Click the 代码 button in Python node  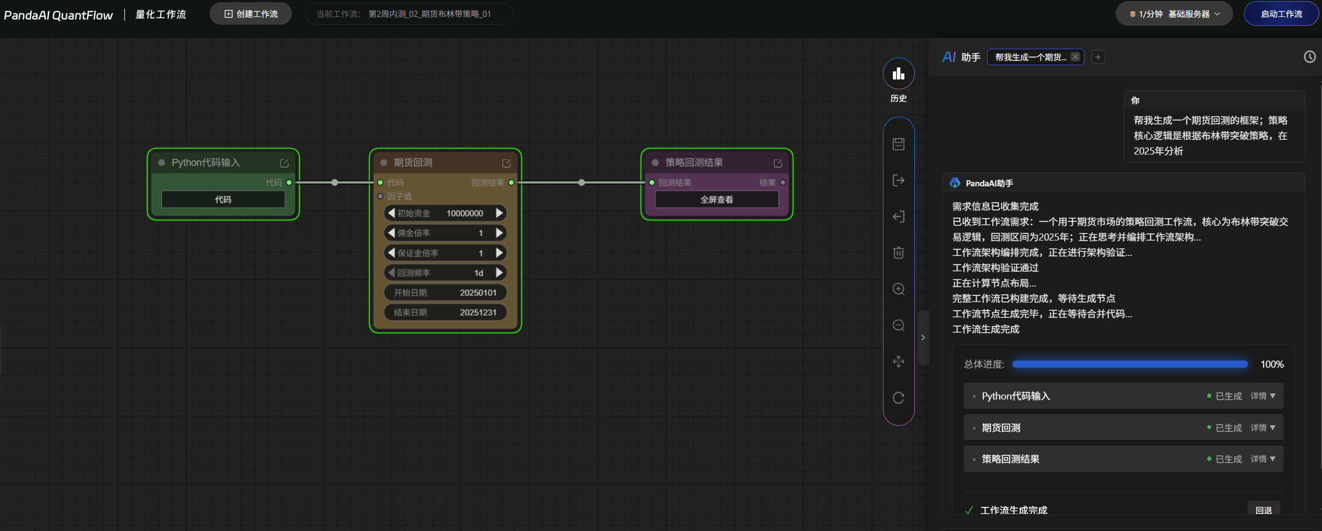click(x=223, y=199)
